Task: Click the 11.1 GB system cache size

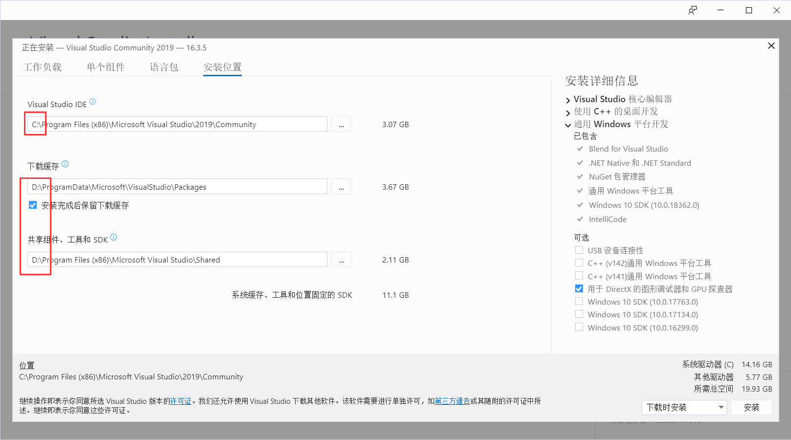Action: coord(395,295)
